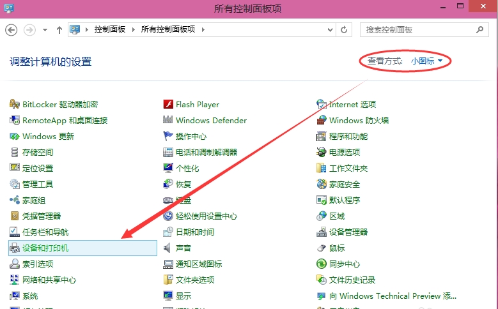This screenshot has height=309, width=498.
Task: Go up one level with up arrow
Action: click(x=59, y=30)
